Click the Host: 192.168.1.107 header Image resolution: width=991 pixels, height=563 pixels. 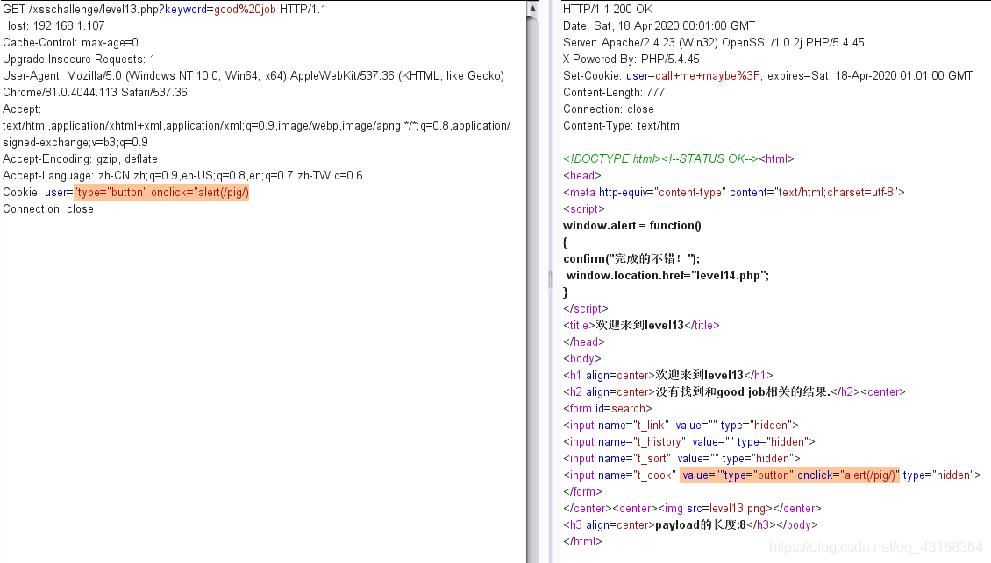[53, 26]
